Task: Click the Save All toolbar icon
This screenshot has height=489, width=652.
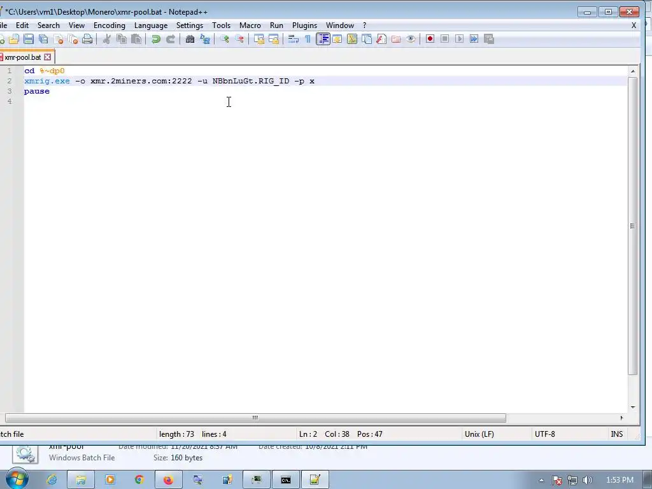Action: pyautogui.click(x=43, y=39)
